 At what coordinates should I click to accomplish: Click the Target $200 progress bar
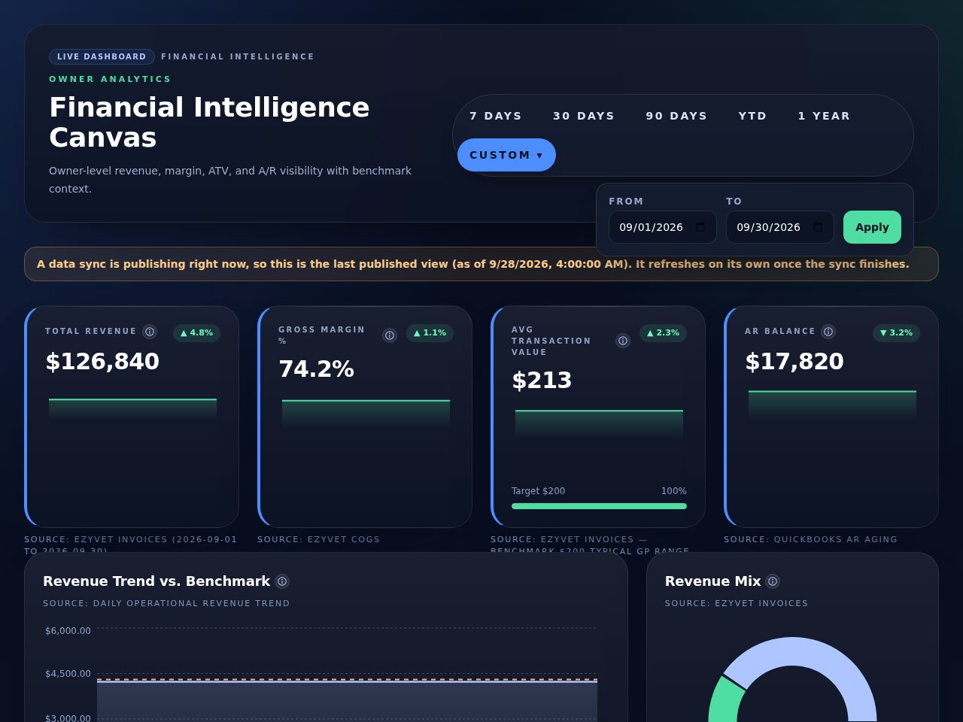pos(599,506)
